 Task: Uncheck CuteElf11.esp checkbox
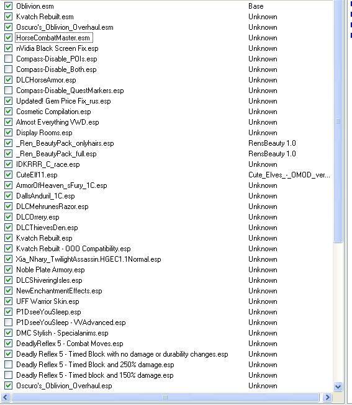pos(8,175)
